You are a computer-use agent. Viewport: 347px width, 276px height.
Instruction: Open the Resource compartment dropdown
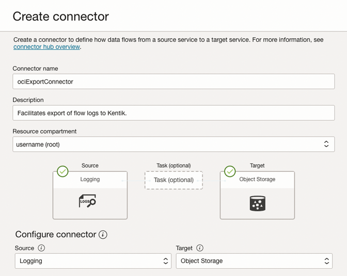pos(173,144)
